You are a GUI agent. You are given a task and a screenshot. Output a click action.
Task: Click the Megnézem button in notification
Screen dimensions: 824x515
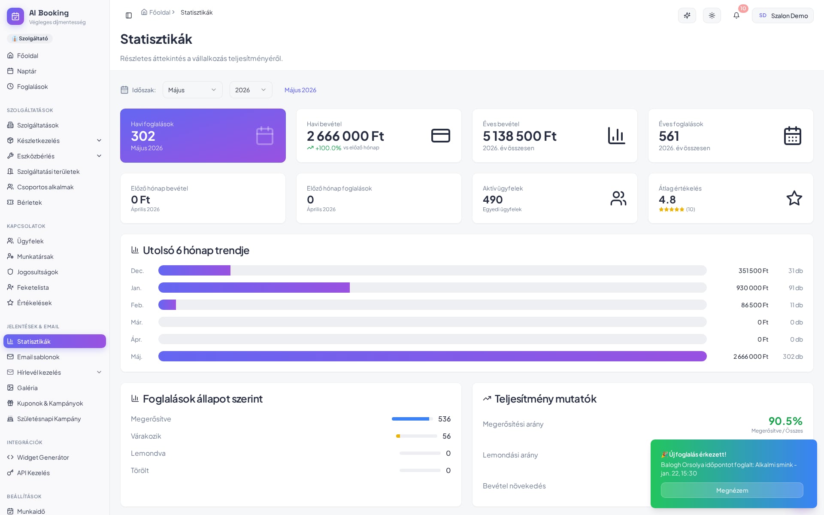tap(732, 490)
